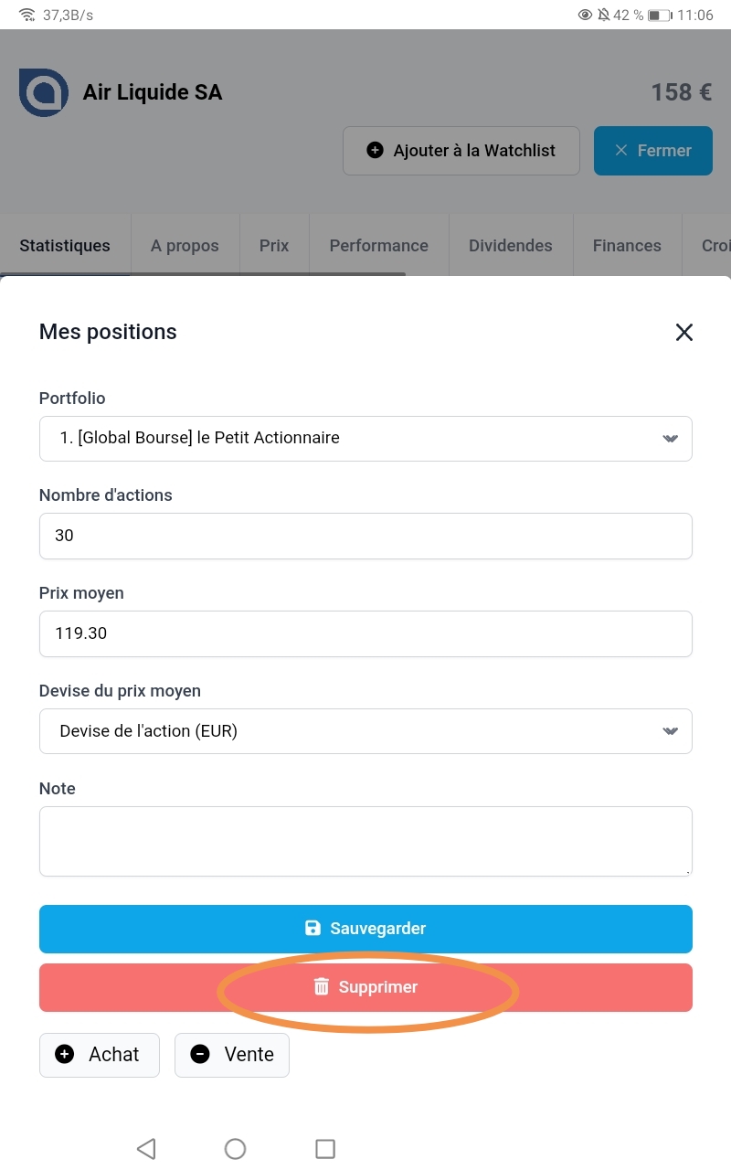This screenshot has width=731, height=1170.
Task: Click the plus icon on Achat button
Action: click(x=65, y=1055)
